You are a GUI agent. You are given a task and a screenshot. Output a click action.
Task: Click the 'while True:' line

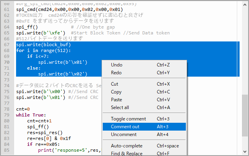[x=31, y=115]
